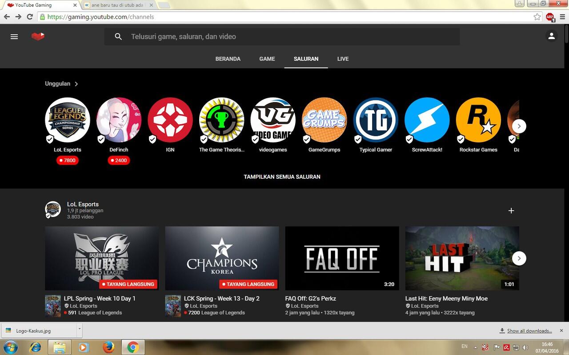Open the Logo-Kaskus.jpg download dropdown arrow

(80, 330)
